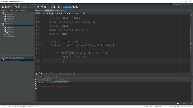Select main.cpp under TryCatch Source Files
193x108 pixels.
tap(11, 33)
